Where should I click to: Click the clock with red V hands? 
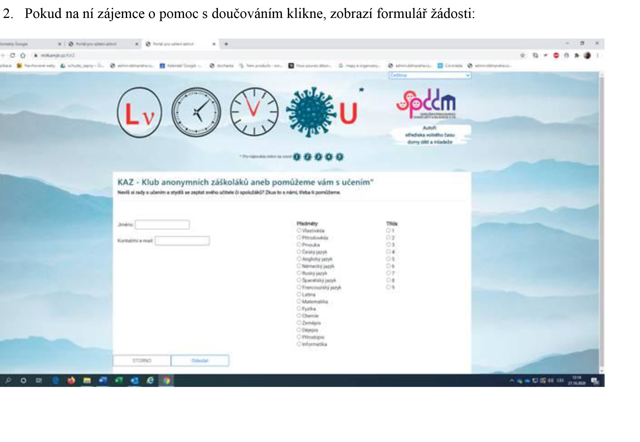[254, 112]
